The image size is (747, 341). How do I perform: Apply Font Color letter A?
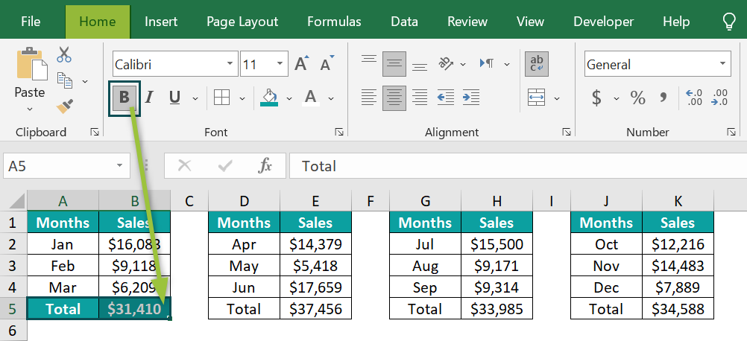[x=311, y=98]
